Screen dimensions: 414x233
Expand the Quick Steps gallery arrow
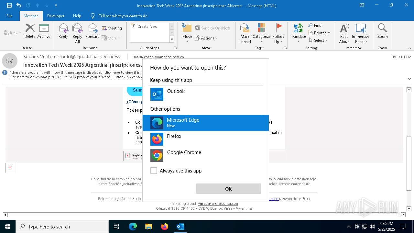tap(172, 39)
